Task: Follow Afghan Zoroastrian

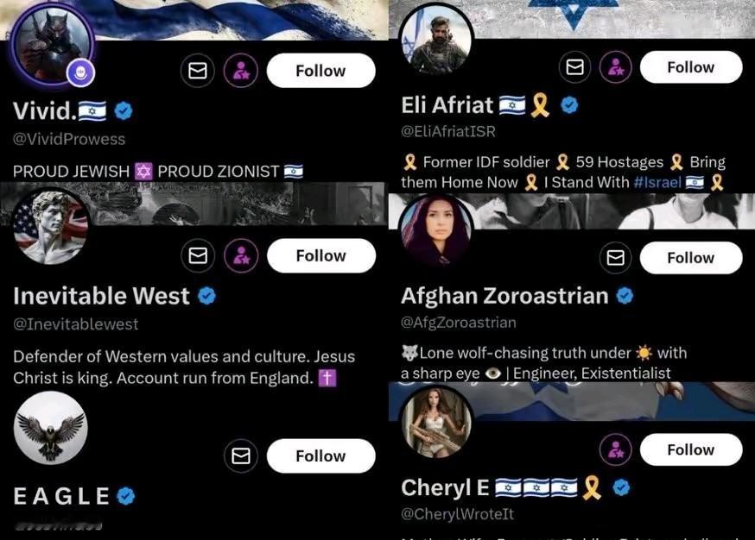Action: click(x=691, y=258)
